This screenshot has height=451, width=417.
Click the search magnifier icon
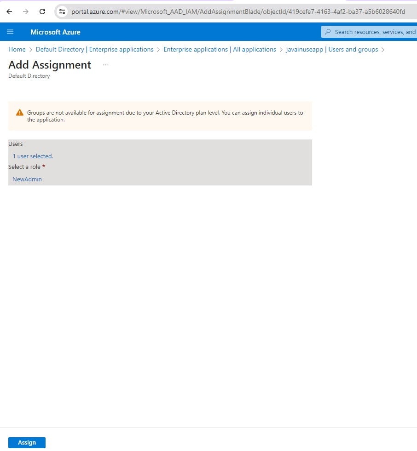[x=328, y=32]
